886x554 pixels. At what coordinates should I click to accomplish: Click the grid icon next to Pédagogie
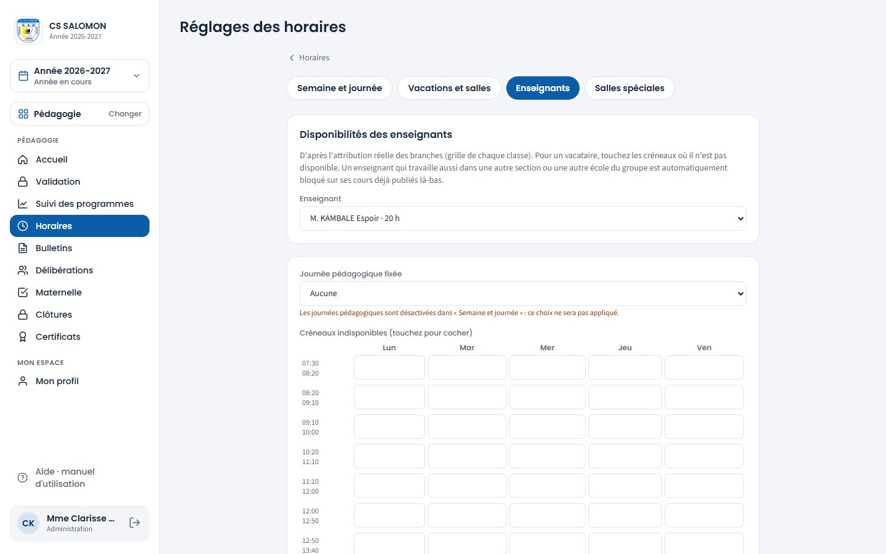23,114
